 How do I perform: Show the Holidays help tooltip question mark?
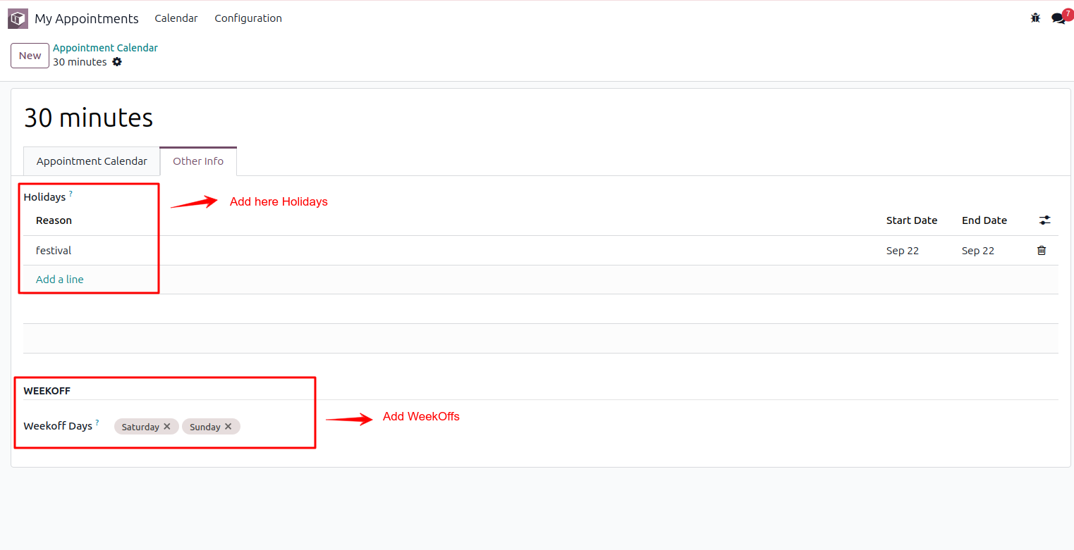coord(71,194)
